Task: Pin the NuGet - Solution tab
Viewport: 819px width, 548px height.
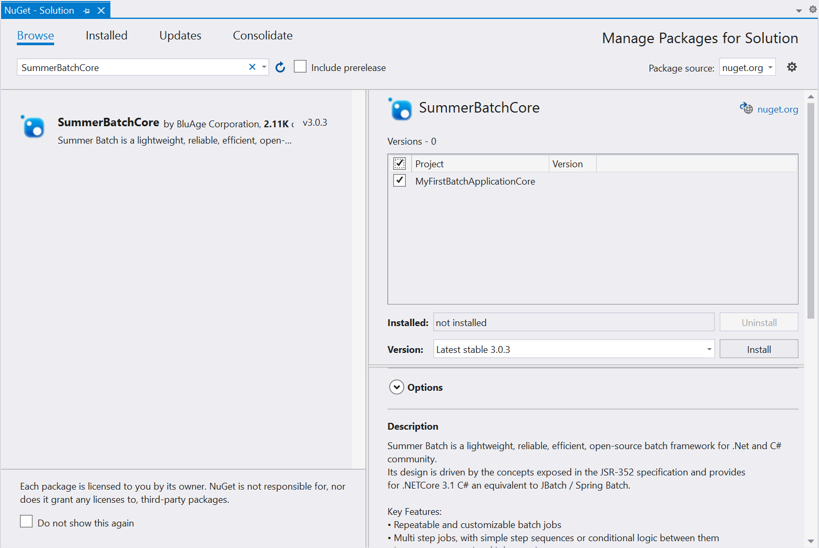Action: tap(87, 11)
